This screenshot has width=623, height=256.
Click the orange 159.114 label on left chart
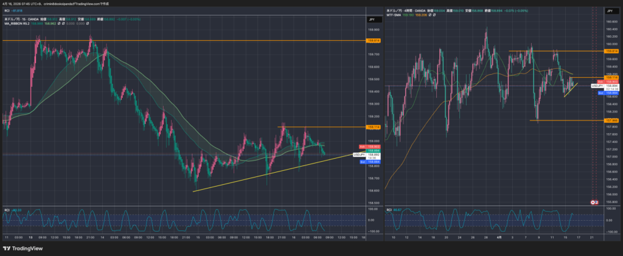(x=374, y=127)
